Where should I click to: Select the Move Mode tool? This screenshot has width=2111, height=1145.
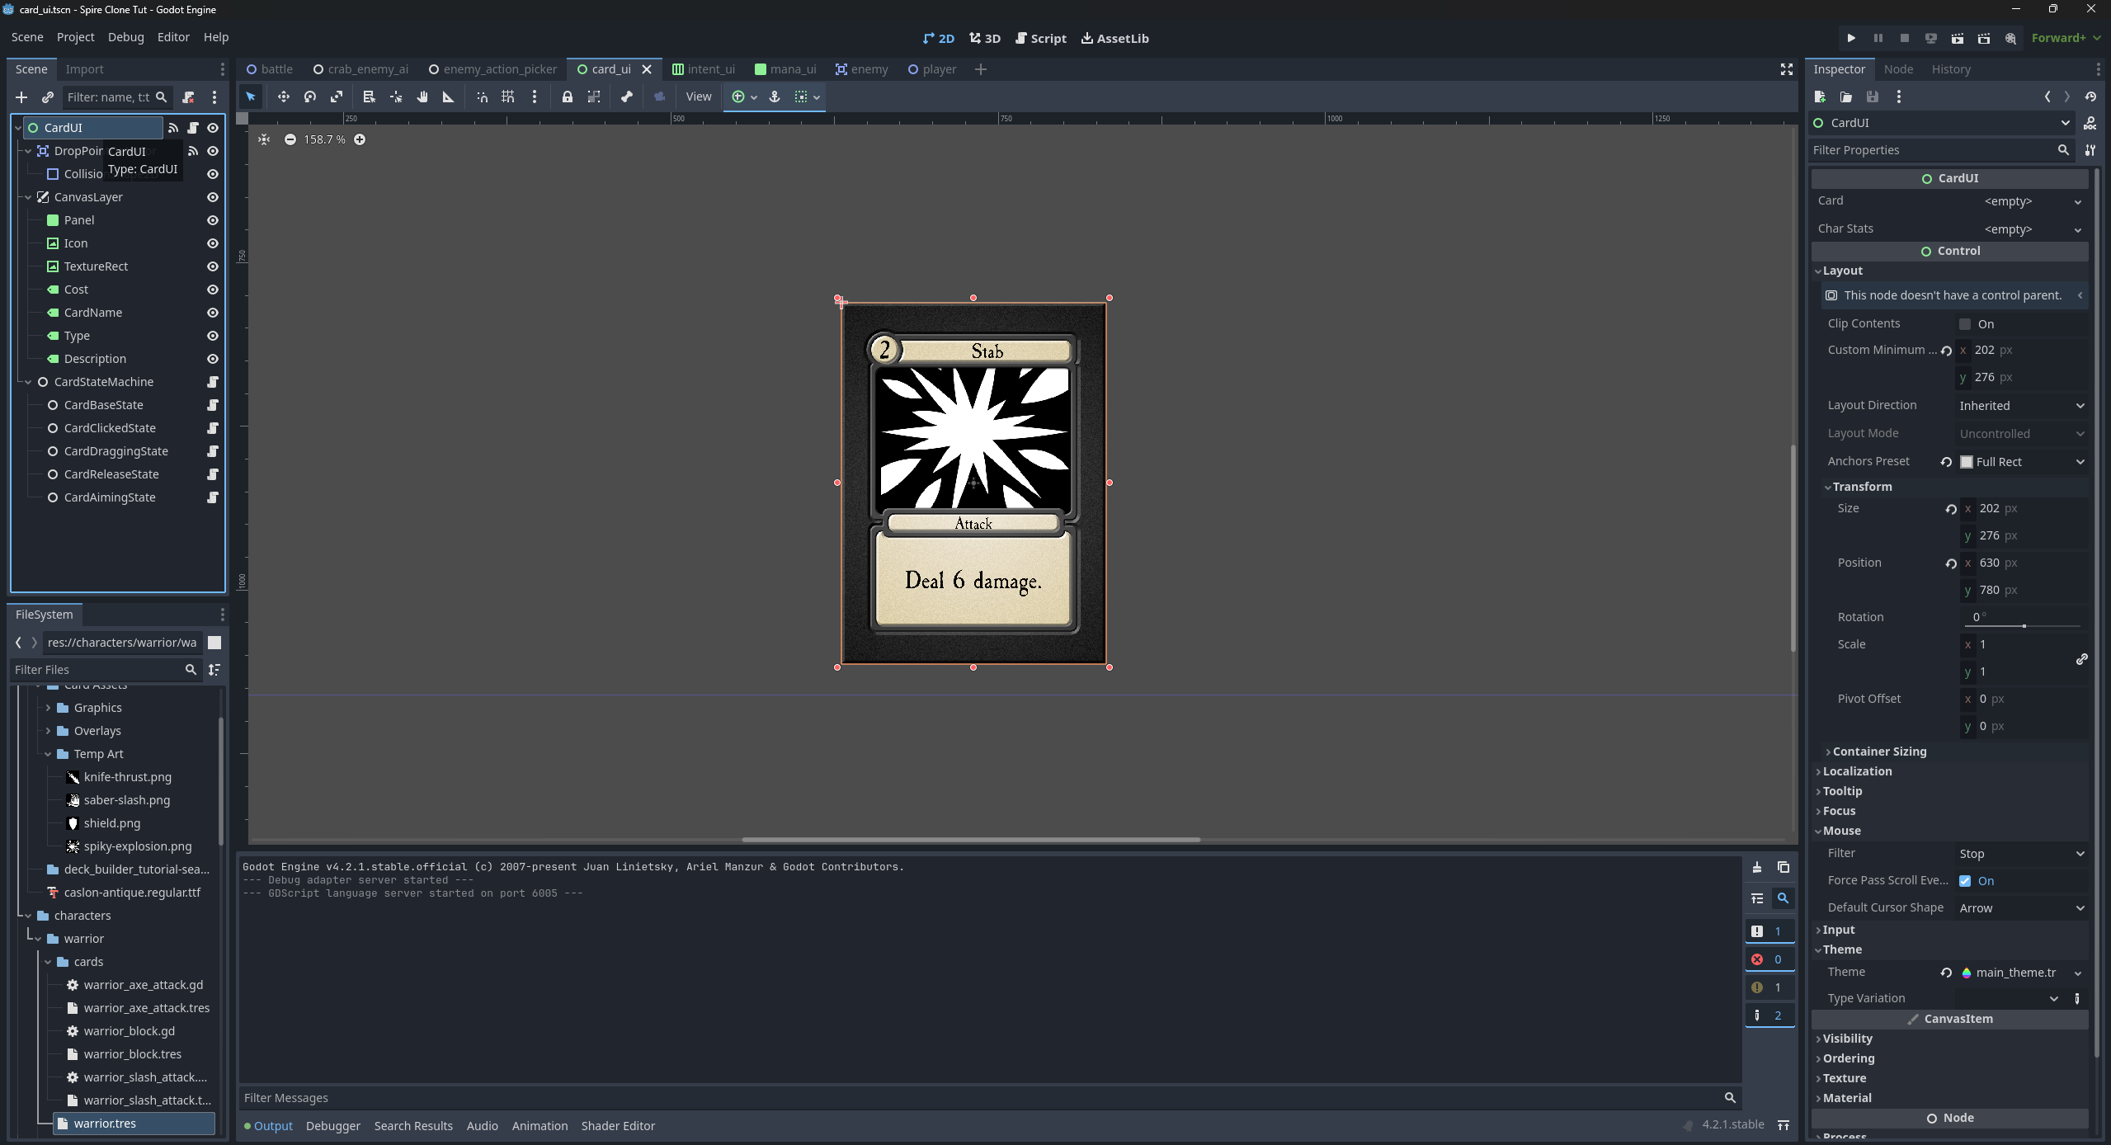[x=283, y=97]
